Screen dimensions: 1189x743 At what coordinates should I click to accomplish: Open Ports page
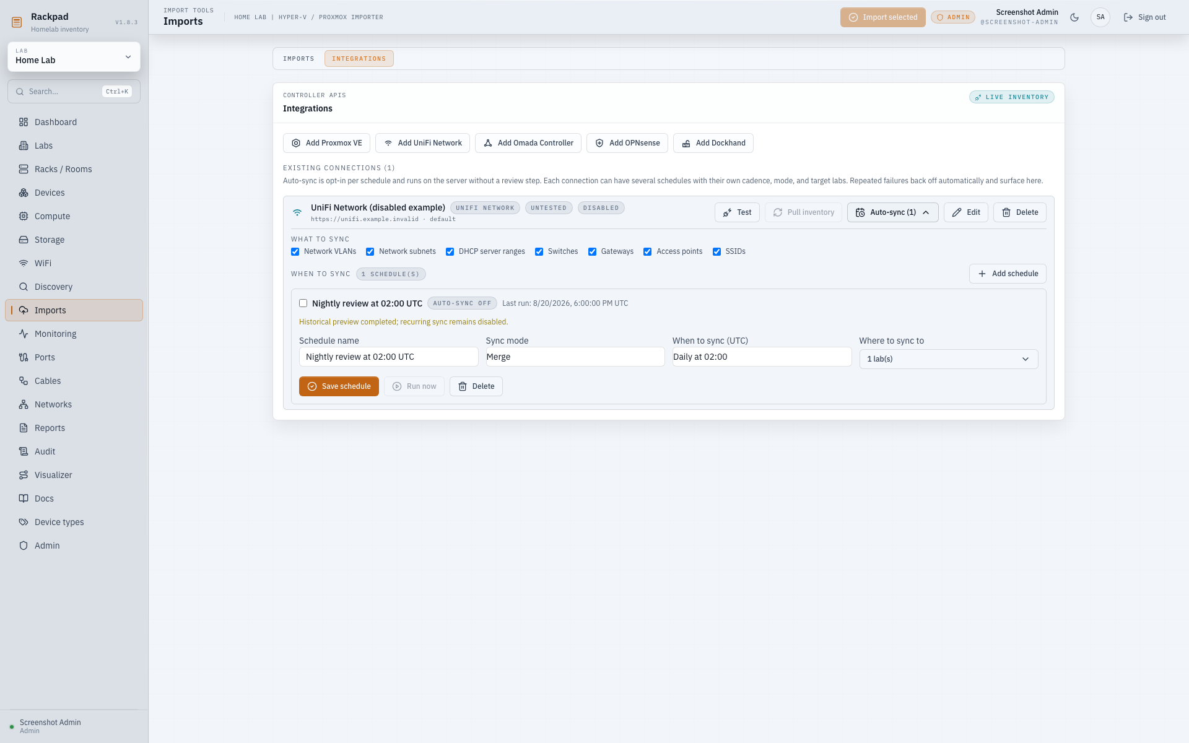[x=74, y=357]
